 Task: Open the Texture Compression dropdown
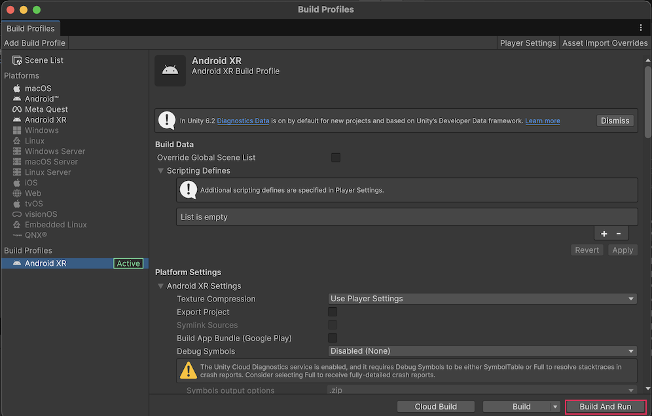[482, 299]
